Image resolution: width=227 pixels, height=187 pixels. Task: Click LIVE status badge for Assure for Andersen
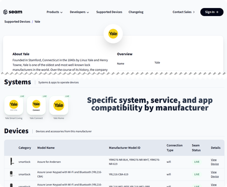point(197,162)
